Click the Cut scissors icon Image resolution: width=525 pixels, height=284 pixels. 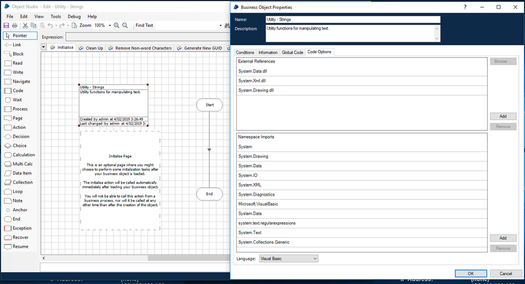tap(25, 25)
